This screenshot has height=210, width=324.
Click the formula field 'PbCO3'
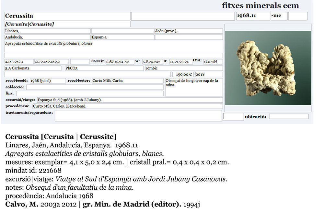click(x=104, y=68)
